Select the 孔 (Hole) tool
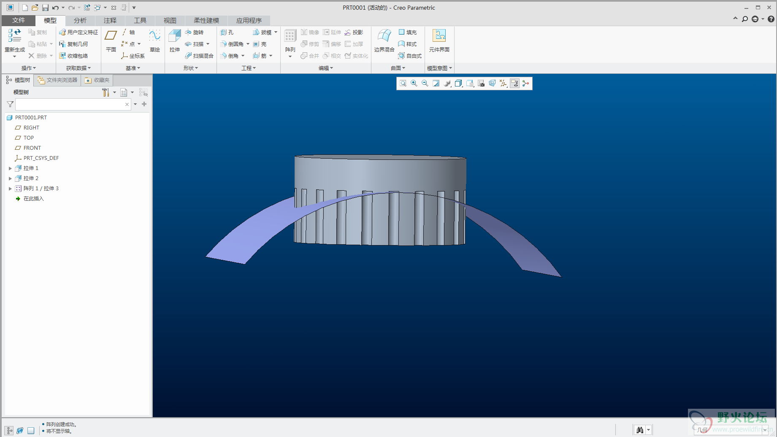 click(227, 32)
